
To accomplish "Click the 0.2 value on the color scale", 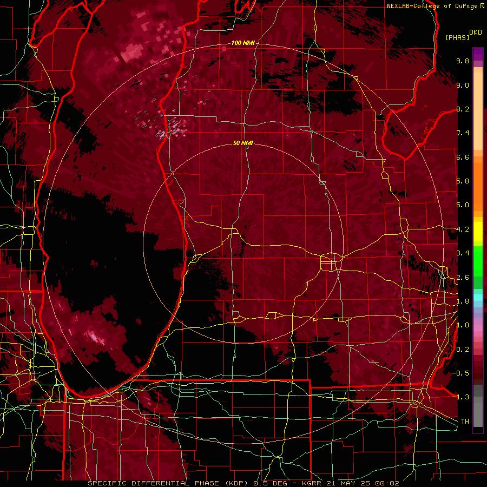I will [x=463, y=350].
